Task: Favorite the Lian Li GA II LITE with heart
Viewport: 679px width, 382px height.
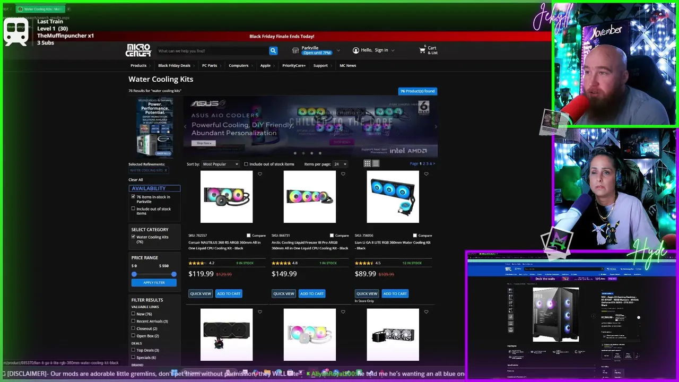Action: tap(426, 174)
